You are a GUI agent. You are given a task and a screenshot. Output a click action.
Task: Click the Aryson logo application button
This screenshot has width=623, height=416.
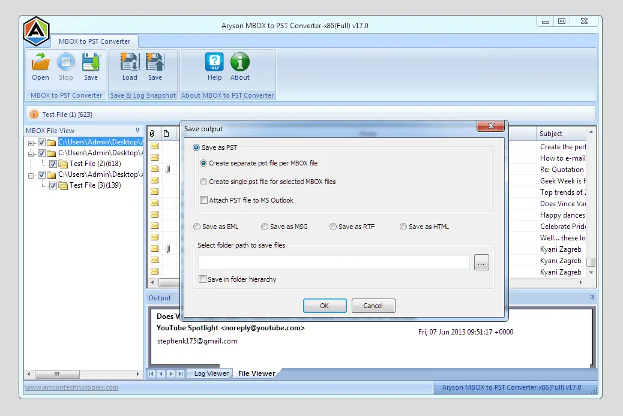[x=36, y=31]
